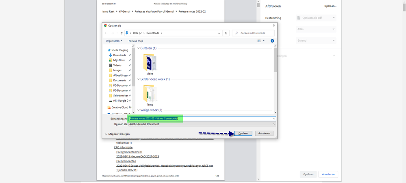This screenshot has width=406, height=183.
Task: Click the Creative Cloud Files icon
Action: (109, 107)
